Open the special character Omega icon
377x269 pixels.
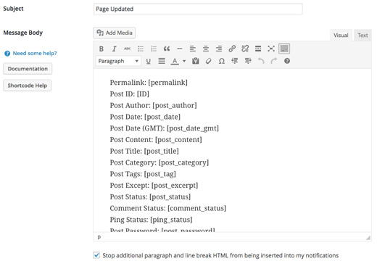pyautogui.click(x=222, y=61)
